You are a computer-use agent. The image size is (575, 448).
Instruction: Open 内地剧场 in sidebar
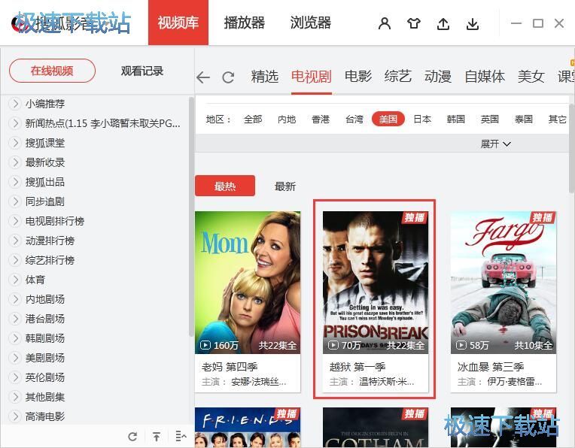(x=44, y=299)
